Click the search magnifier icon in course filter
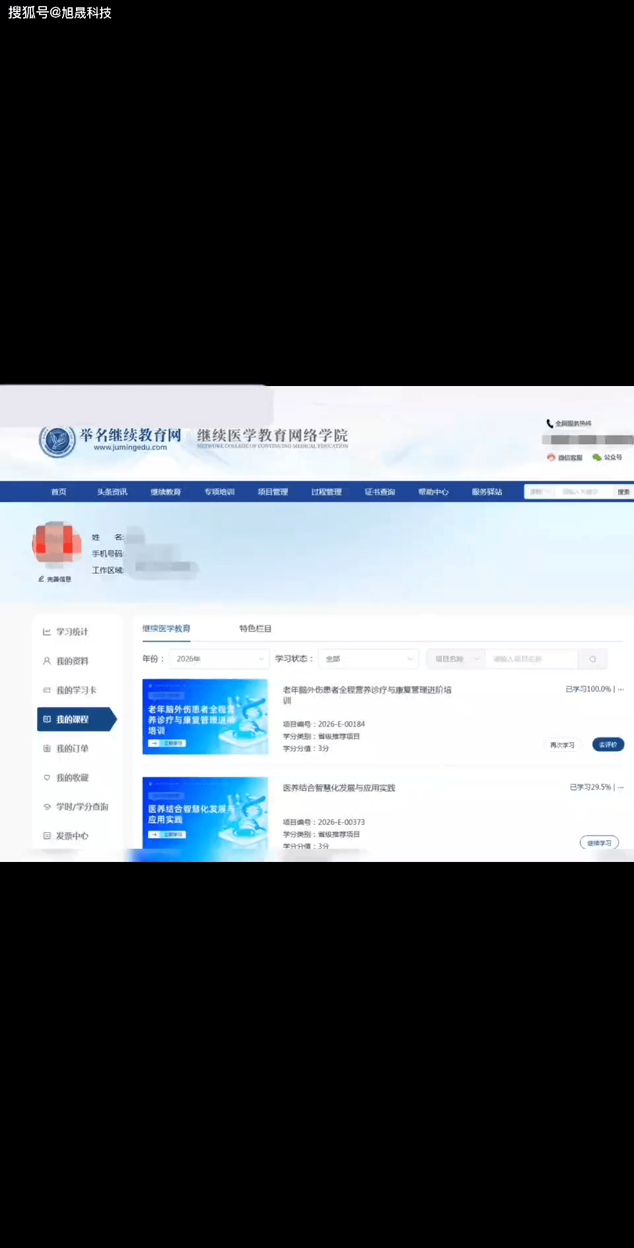This screenshot has height=1248, width=634. [592, 659]
